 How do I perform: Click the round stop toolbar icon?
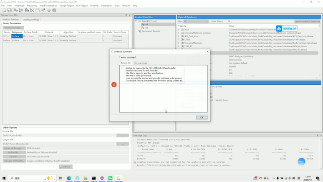[54, 10]
